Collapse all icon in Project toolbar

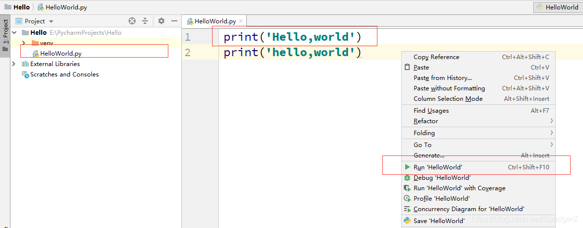click(x=145, y=21)
